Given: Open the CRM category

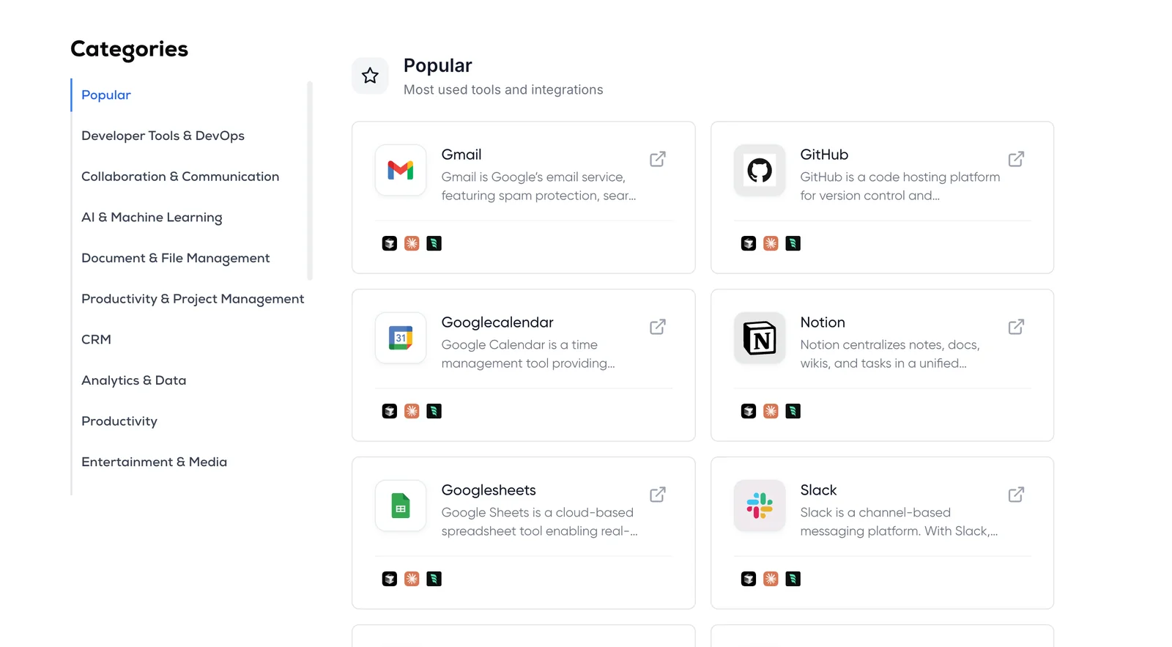Looking at the screenshot, I should point(96,340).
